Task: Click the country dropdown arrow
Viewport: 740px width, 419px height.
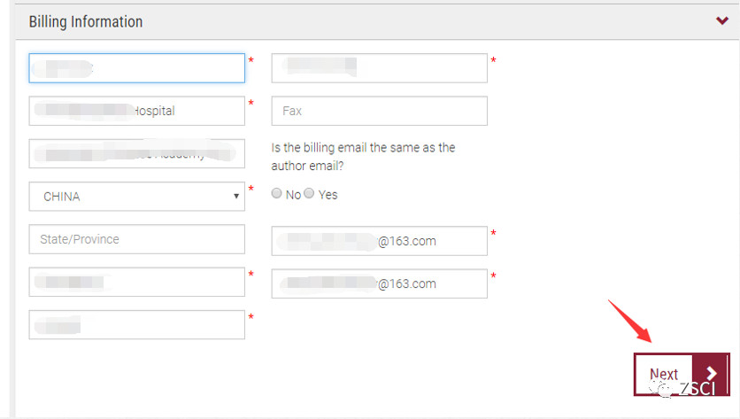Action: (x=236, y=197)
